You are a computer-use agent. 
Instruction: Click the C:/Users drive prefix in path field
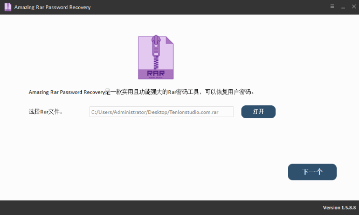point(100,112)
